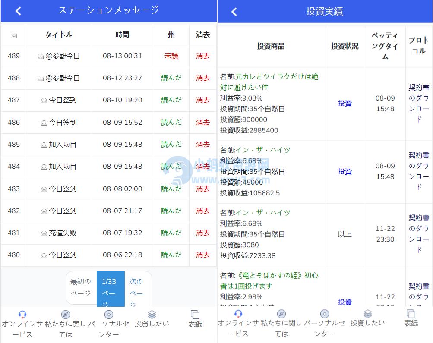Screen dimensions: 433x343
Task: Delete message 489 with 消去
Action: click(x=203, y=56)
